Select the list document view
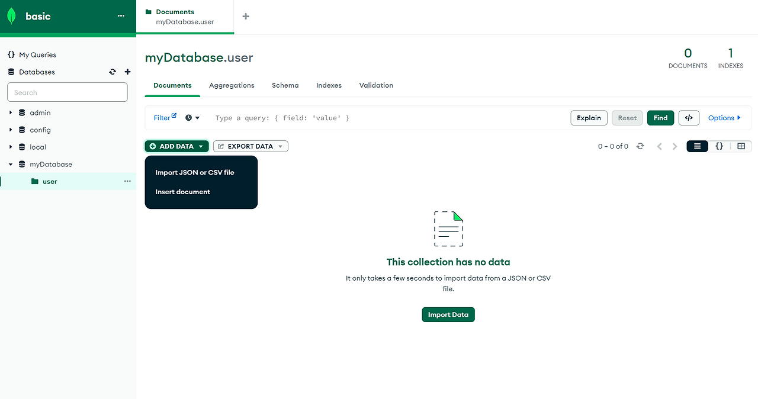758x399 pixels. click(x=697, y=146)
